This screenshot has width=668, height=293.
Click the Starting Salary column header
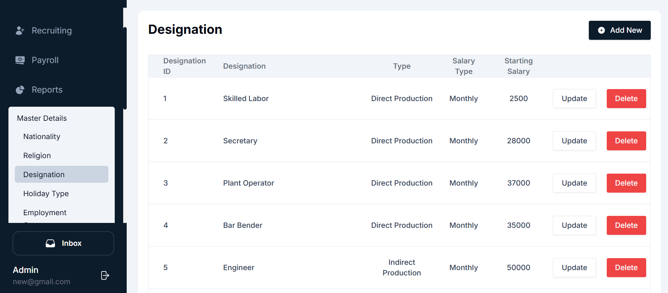[x=518, y=66]
